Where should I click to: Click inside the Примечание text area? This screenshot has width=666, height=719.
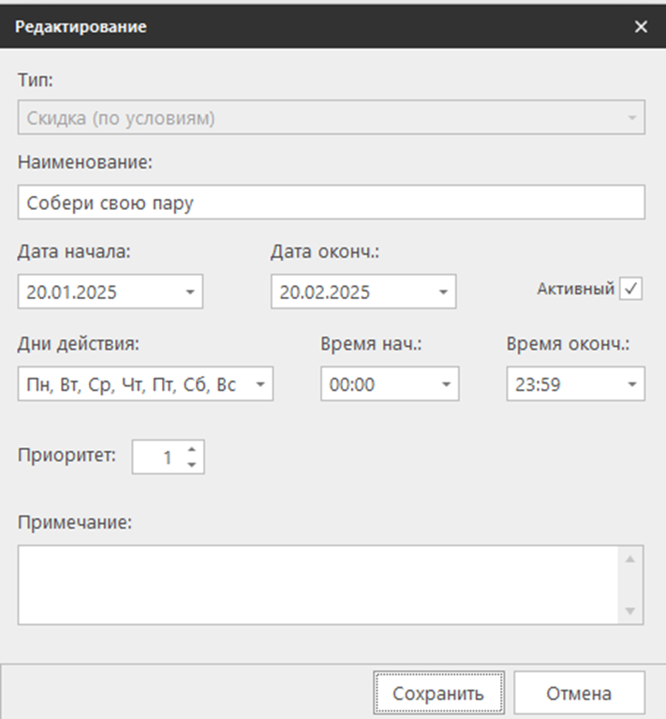317,585
